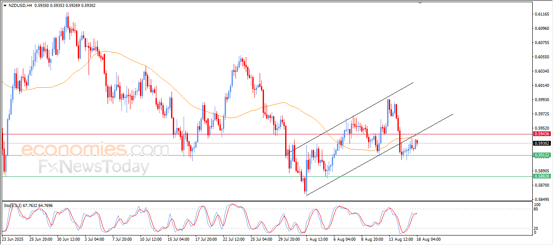553x245 pixels.
Task: Click the 6 Aug 04:00 time label
Action: click(x=344, y=239)
